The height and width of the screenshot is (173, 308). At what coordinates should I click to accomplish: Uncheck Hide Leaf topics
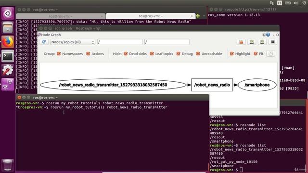click(152, 54)
